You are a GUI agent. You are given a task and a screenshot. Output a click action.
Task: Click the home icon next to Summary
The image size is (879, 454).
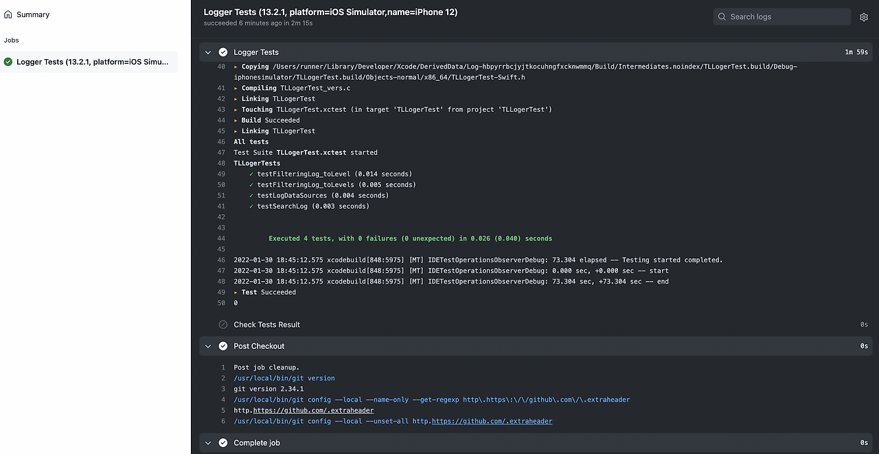point(8,14)
